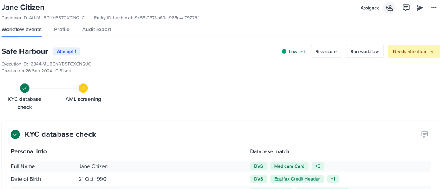Click the Risk score button
The width and height of the screenshot is (446, 189).
point(326,51)
